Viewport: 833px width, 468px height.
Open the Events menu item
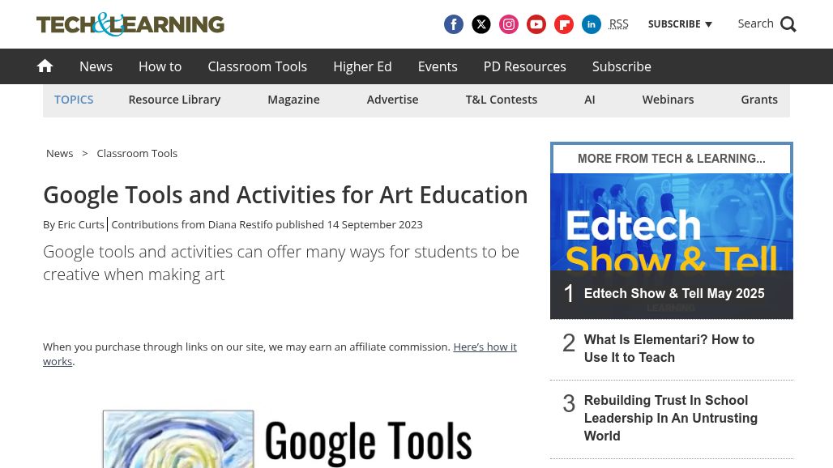438,66
